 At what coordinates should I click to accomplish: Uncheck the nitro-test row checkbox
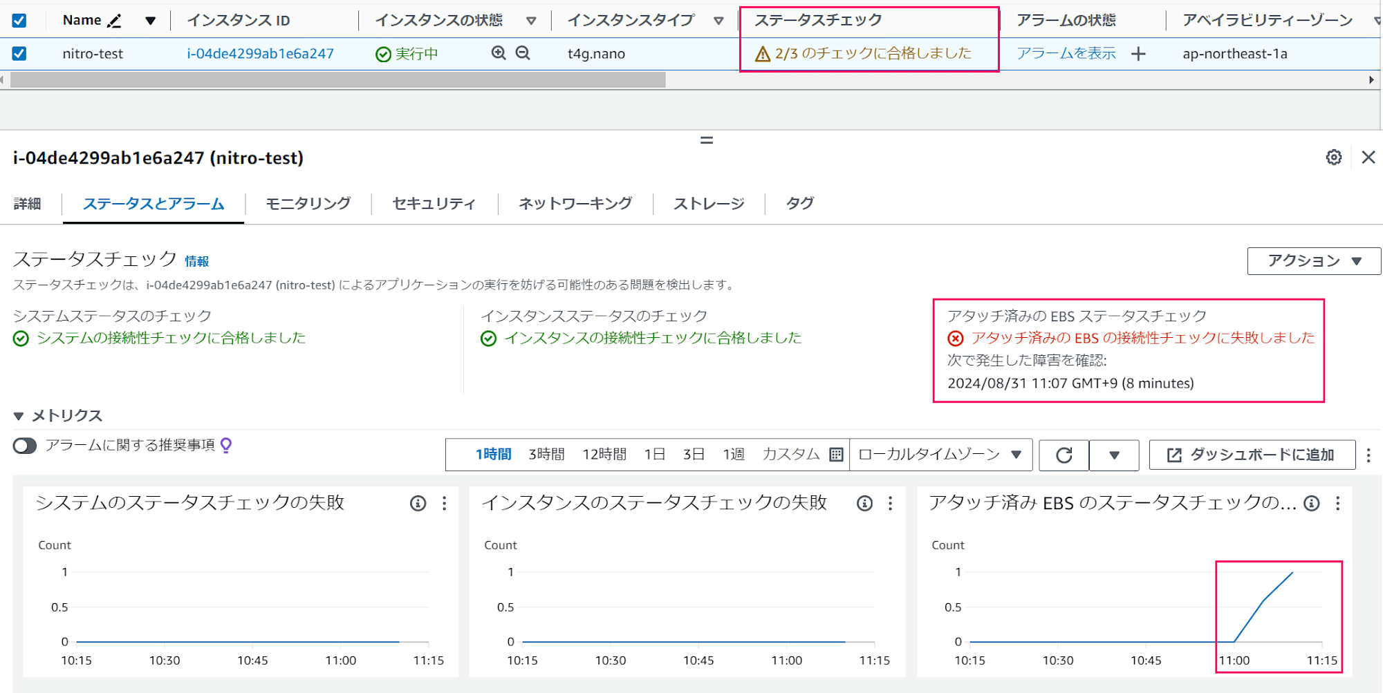pos(19,53)
